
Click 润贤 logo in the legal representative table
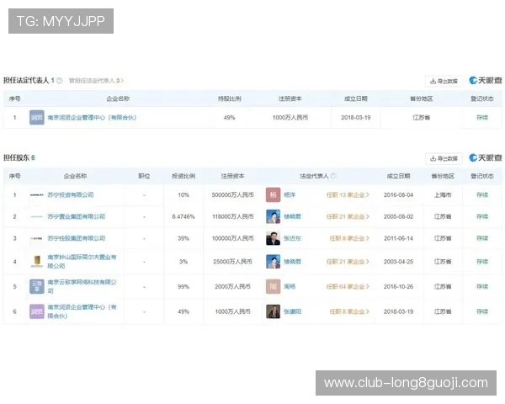pos(37,118)
